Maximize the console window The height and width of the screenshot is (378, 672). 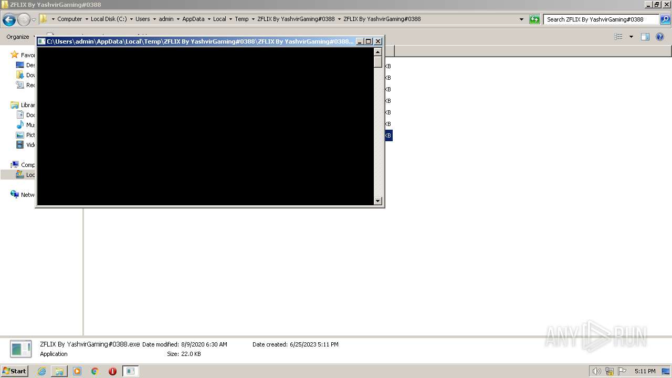[369, 41]
